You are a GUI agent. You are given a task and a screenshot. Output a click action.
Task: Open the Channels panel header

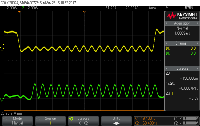(182, 43)
